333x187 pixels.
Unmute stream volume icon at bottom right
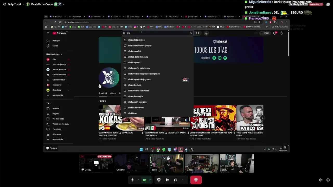(x=321, y=180)
